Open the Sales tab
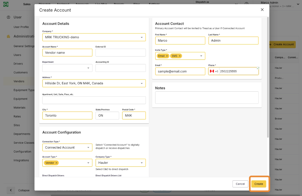The image size is (302, 196). 27,4
